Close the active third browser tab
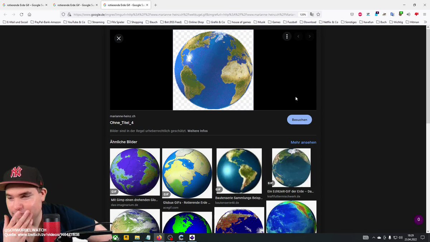Image resolution: width=430 pixels, height=242 pixels. (147, 5)
